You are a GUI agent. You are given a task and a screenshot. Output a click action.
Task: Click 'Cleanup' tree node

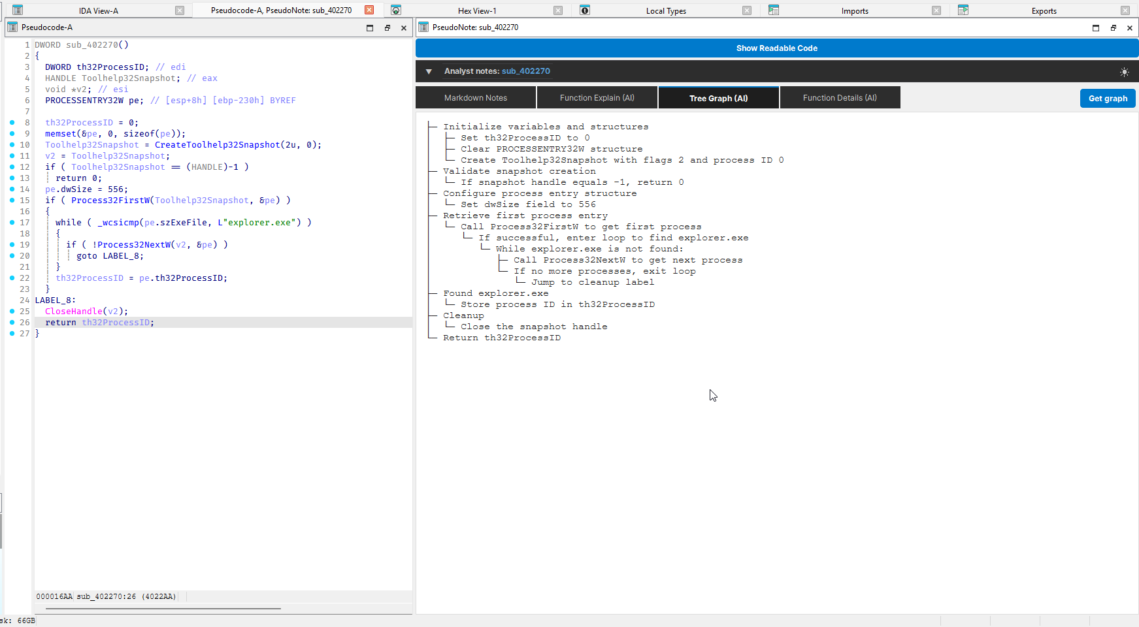click(464, 315)
